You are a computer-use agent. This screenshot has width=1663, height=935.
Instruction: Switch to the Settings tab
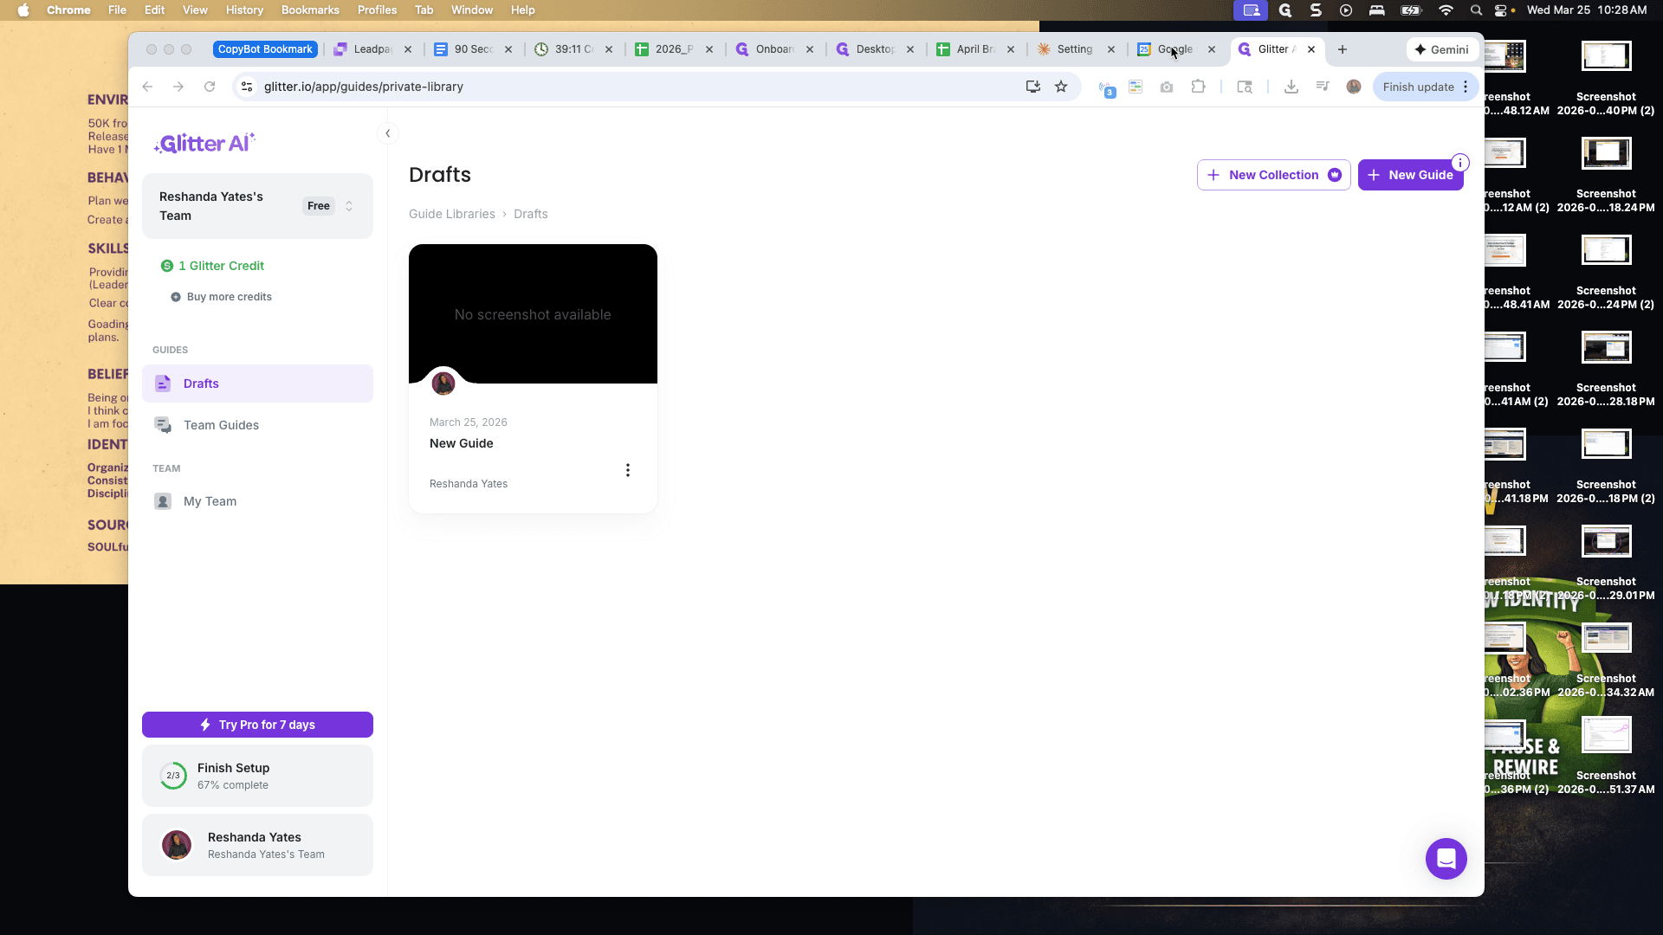(1077, 49)
